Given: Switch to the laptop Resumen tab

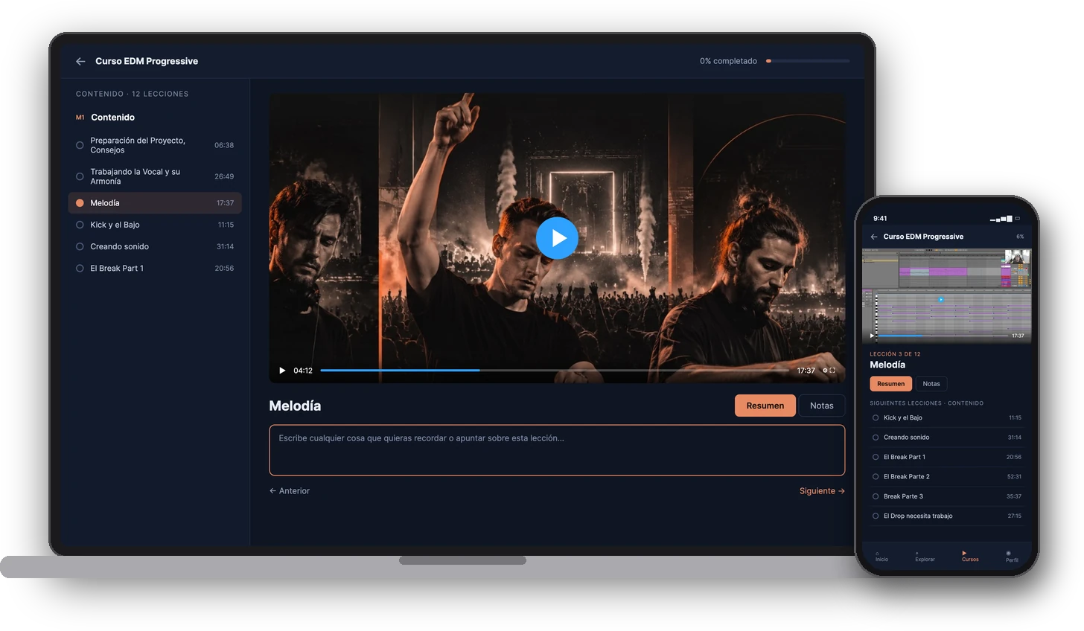Looking at the screenshot, I should pos(765,406).
